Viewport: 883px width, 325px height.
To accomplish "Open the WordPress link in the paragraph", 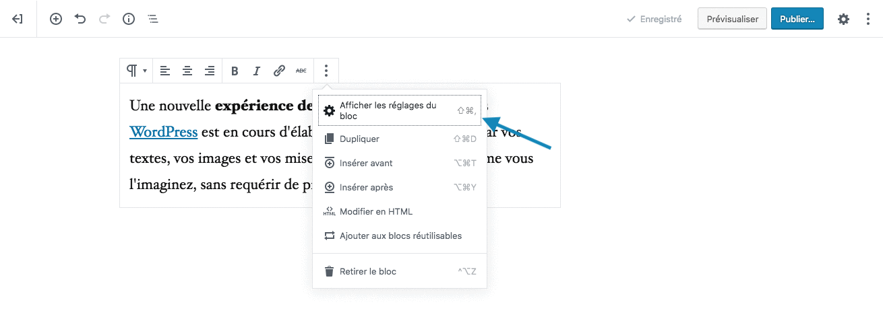I will pos(163,132).
